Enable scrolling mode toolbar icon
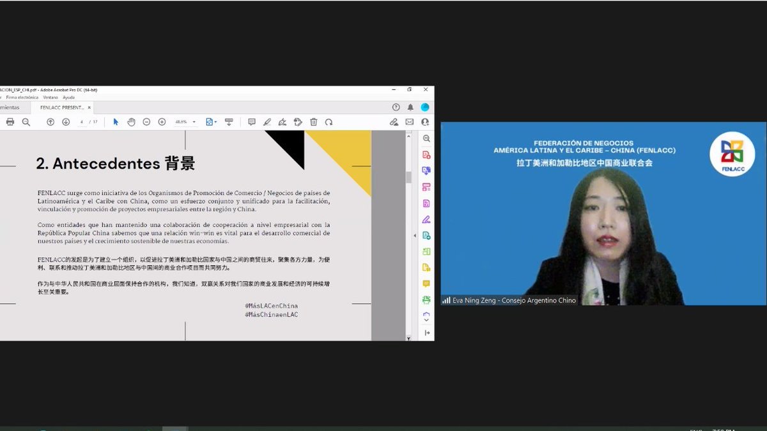Image resolution: width=767 pixels, height=431 pixels. [229, 122]
